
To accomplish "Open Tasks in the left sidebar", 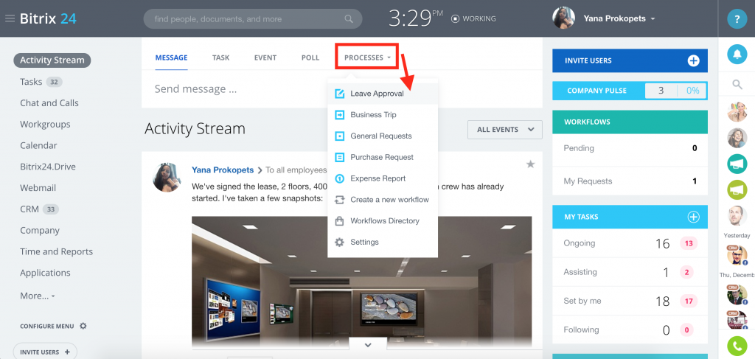I will pyautogui.click(x=31, y=82).
